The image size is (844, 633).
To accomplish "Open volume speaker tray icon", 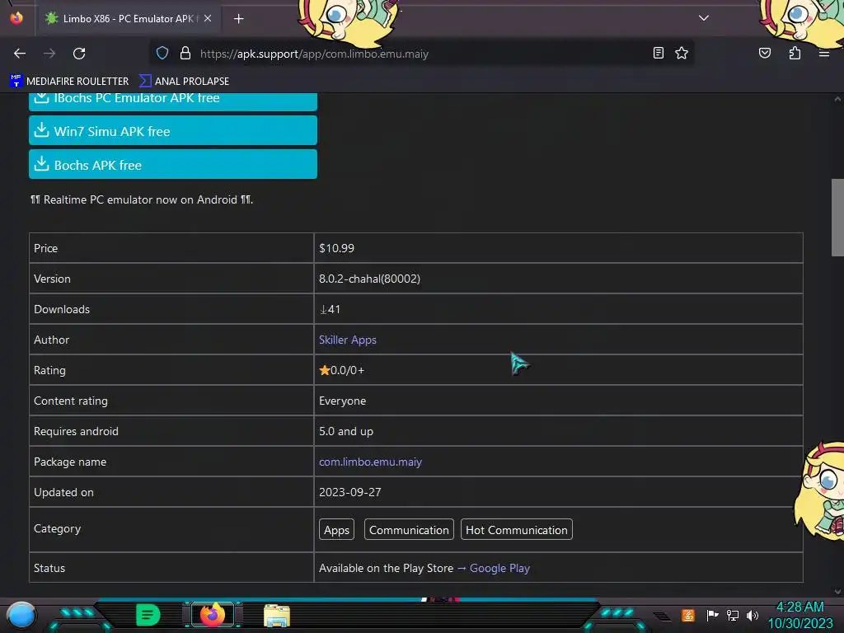I will 752,615.
